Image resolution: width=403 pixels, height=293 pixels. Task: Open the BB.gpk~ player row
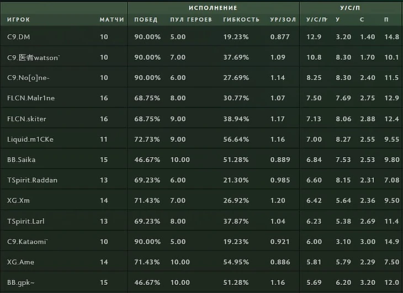click(201, 282)
